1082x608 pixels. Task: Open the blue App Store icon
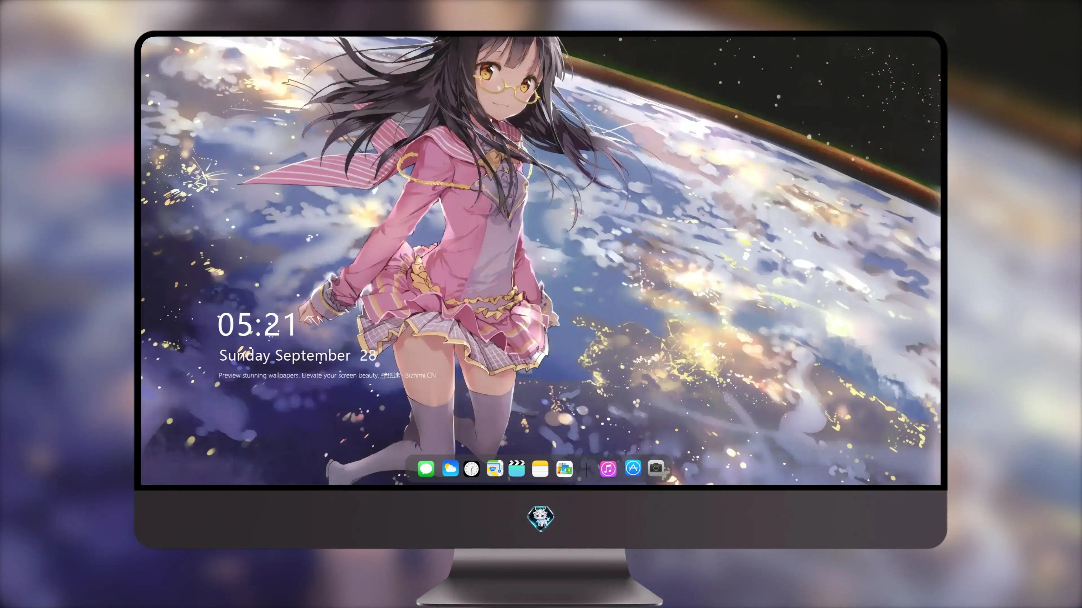[x=633, y=468]
